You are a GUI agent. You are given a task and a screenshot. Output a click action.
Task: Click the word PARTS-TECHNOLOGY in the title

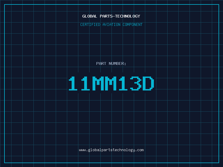[x=120, y=16]
